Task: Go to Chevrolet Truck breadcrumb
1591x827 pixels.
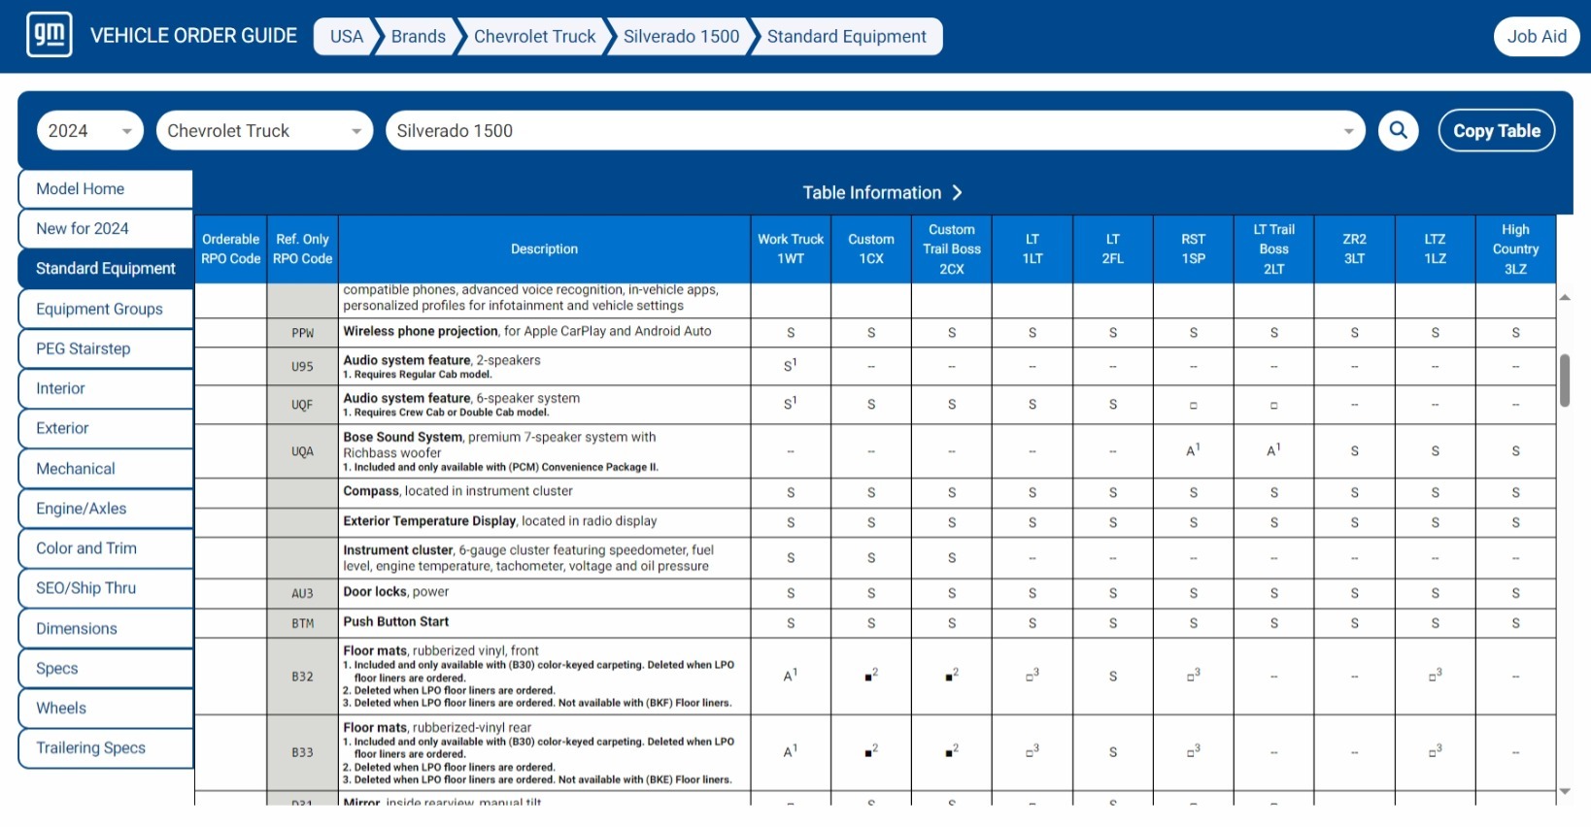Action: pos(534,37)
